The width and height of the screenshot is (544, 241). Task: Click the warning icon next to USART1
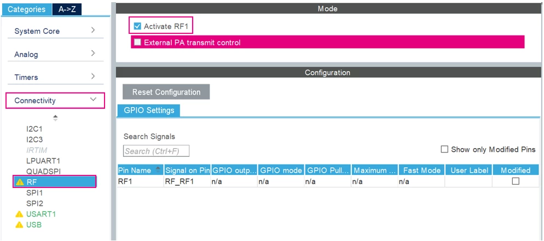coord(20,214)
